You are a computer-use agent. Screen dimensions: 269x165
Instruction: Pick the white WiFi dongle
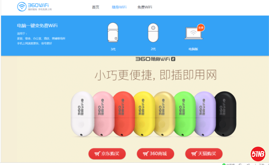82,114
